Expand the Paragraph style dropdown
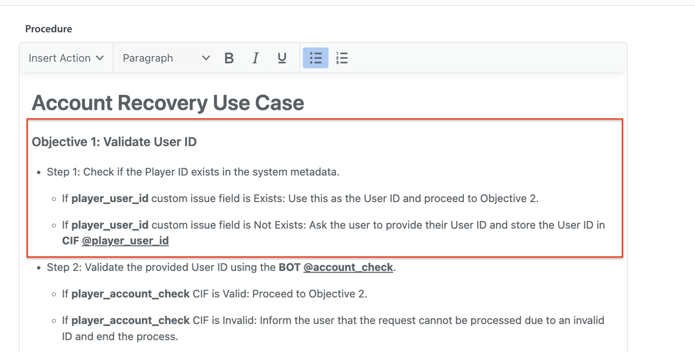The height and width of the screenshot is (352, 695). pos(166,58)
